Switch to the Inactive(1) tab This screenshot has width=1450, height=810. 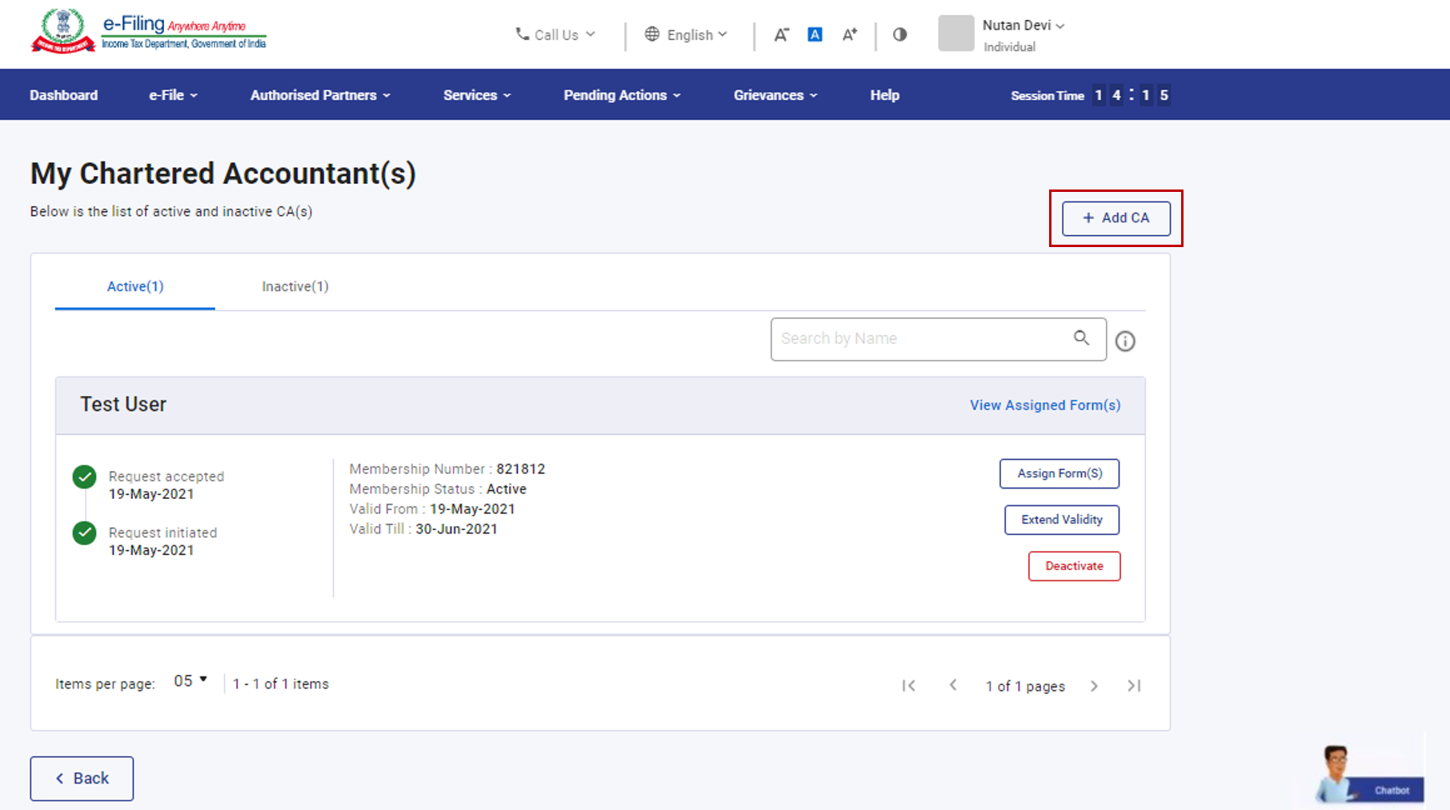coord(295,286)
